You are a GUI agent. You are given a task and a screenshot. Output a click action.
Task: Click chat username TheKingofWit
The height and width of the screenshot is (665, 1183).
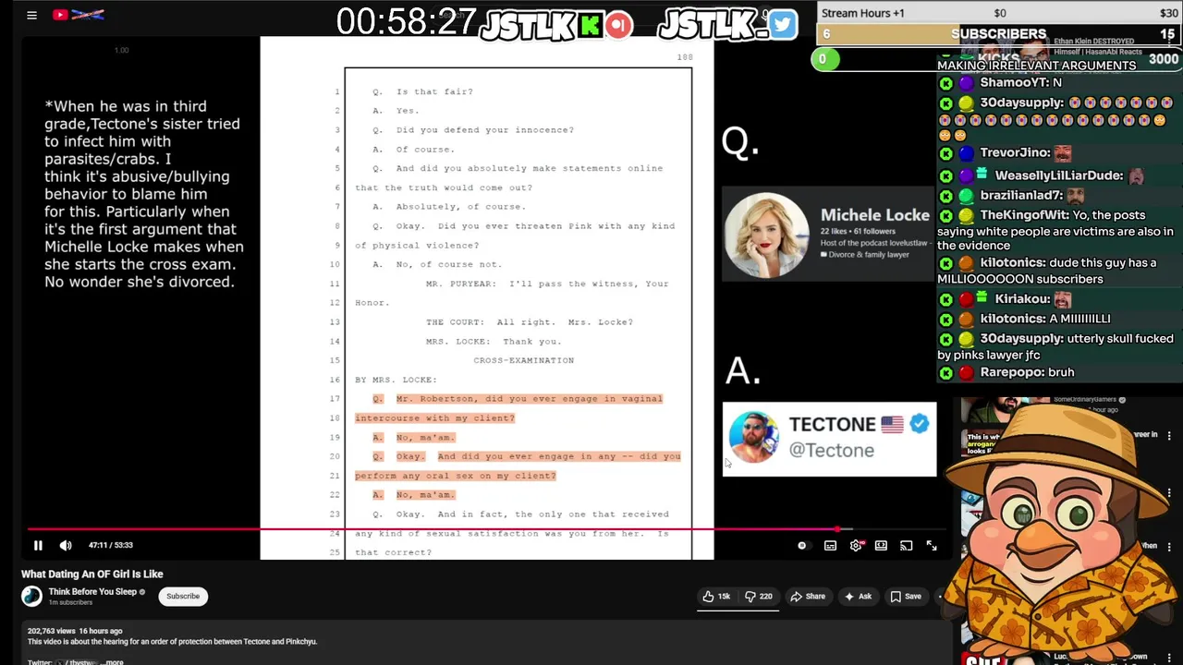(1022, 215)
